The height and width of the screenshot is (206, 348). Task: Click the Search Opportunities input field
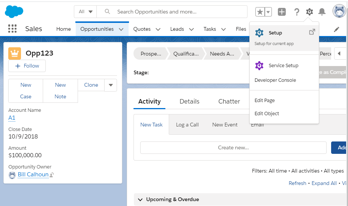click(172, 12)
